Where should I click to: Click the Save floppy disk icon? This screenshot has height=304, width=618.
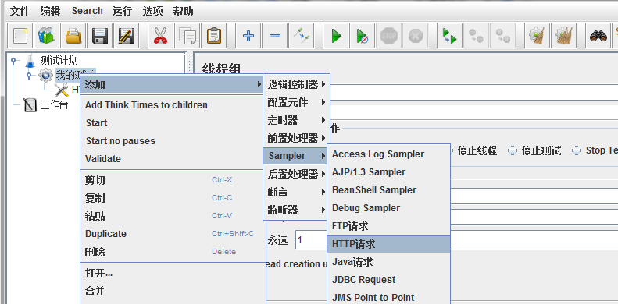[100, 36]
